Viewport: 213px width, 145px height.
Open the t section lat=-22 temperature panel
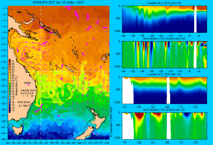click(x=165, y=90)
